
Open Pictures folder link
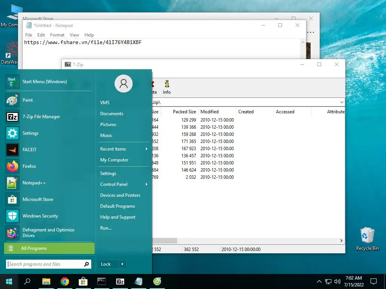tap(108, 124)
